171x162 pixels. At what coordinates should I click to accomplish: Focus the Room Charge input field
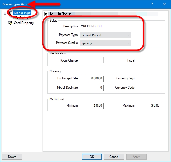pos(92,60)
